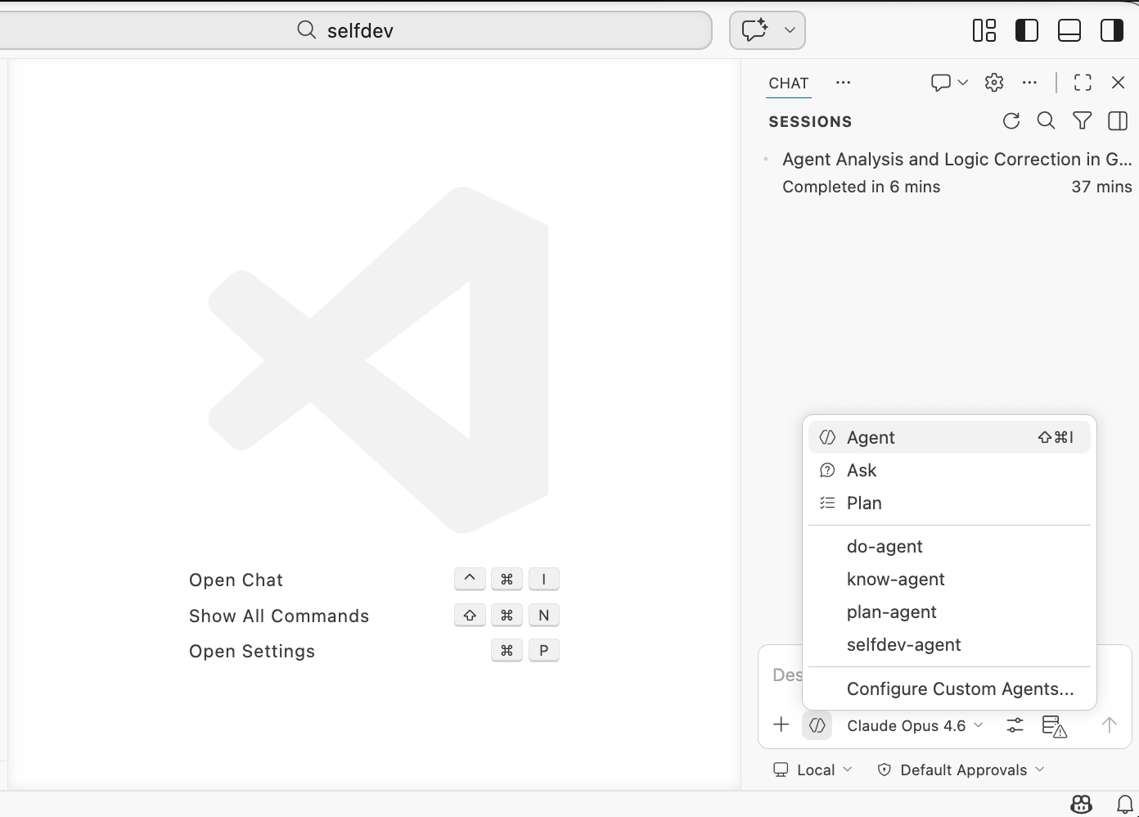Select the selfdev-agent menu entry
Viewport: 1139px width, 817px height.
coord(903,645)
